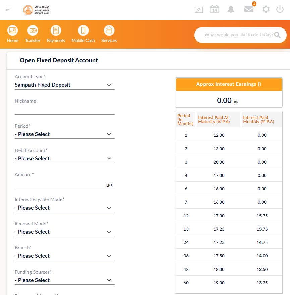Screen dimensions: 290x295
Task: Click 'Period (In Months)' column header
Action: pyautogui.click(x=185, y=120)
